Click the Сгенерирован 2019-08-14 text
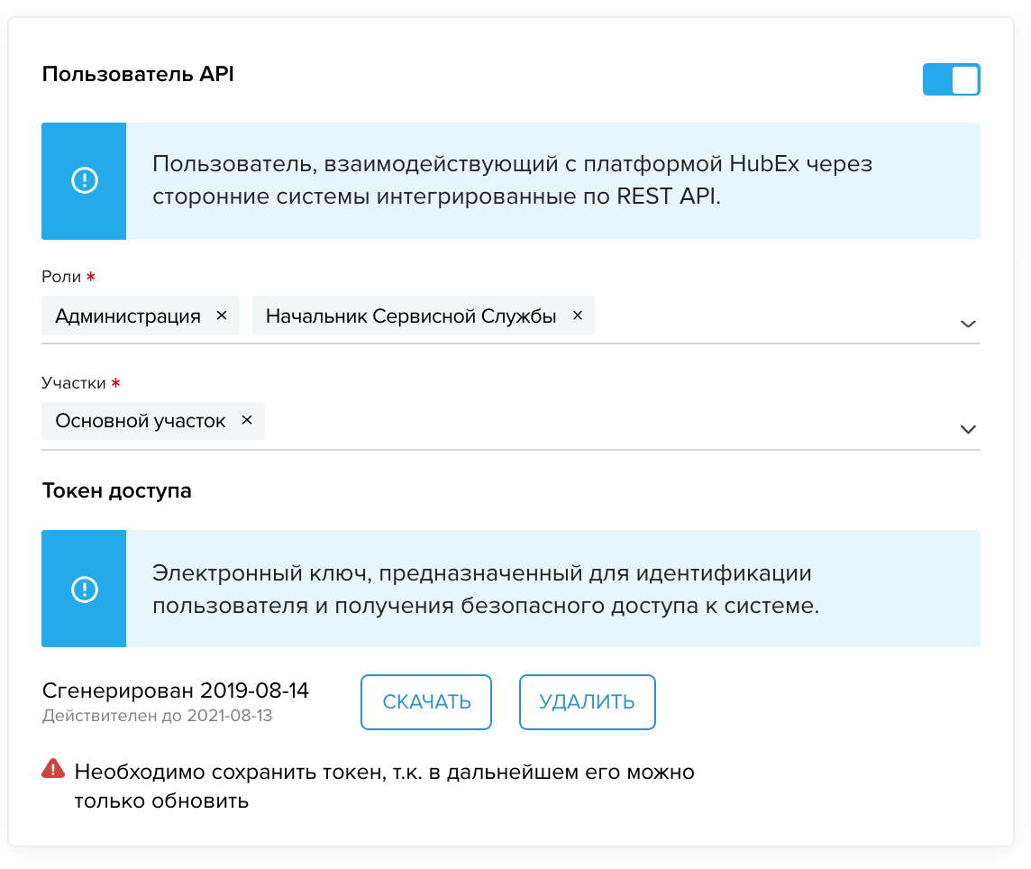This screenshot has width=1031, height=869. (176, 691)
